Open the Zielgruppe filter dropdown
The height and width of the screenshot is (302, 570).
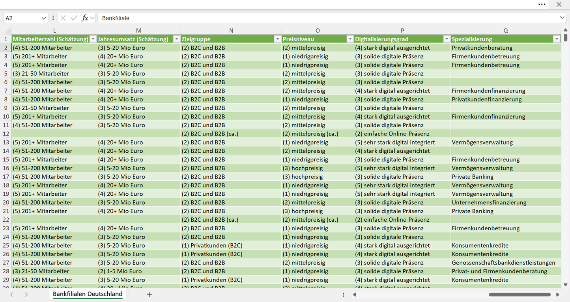[x=277, y=39]
